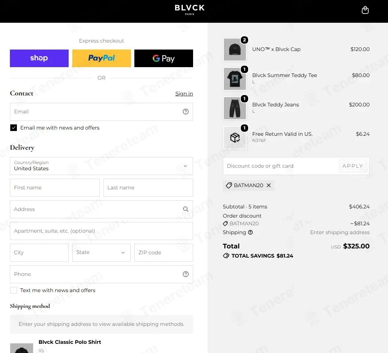Click the shipping info question mark icon

pyautogui.click(x=250, y=232)
